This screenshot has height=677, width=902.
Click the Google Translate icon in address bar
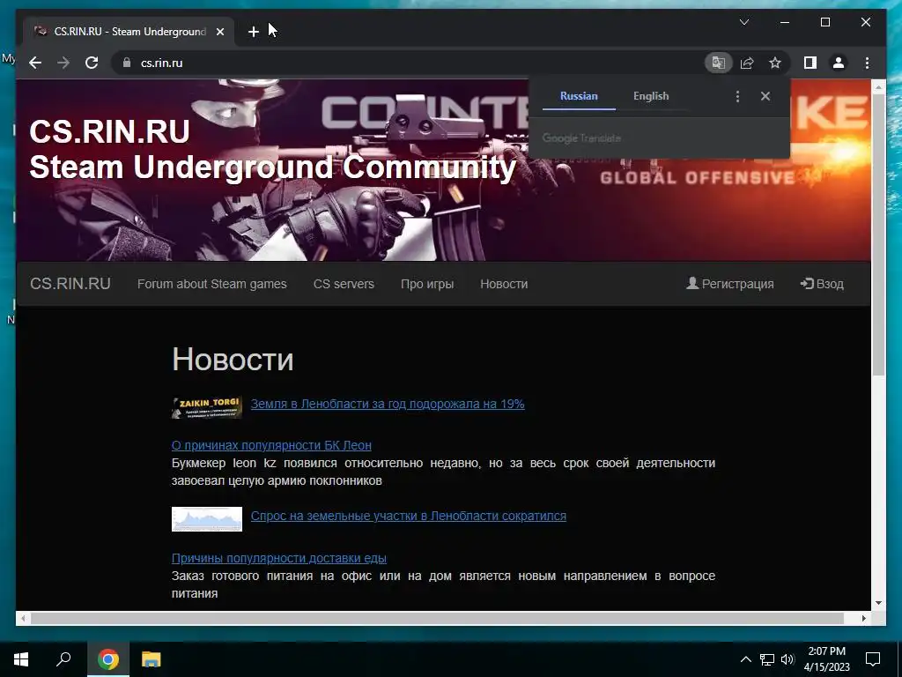(x=719, y=63)
